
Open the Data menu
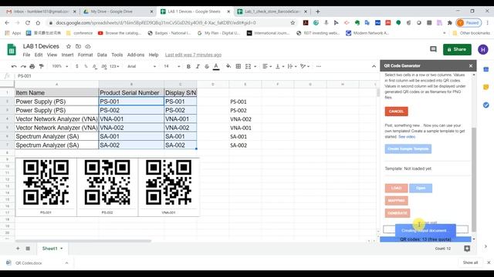click(102, 55)
